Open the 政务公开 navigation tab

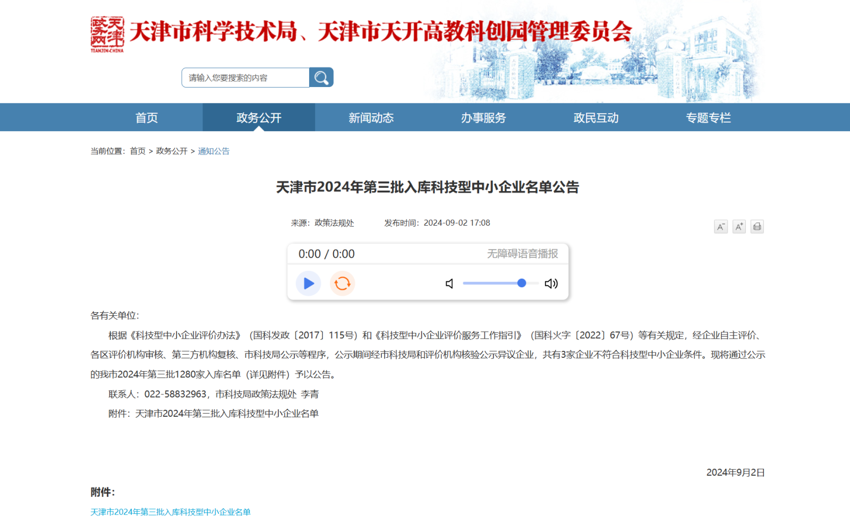pyautogui.click(x=259, y=118)
